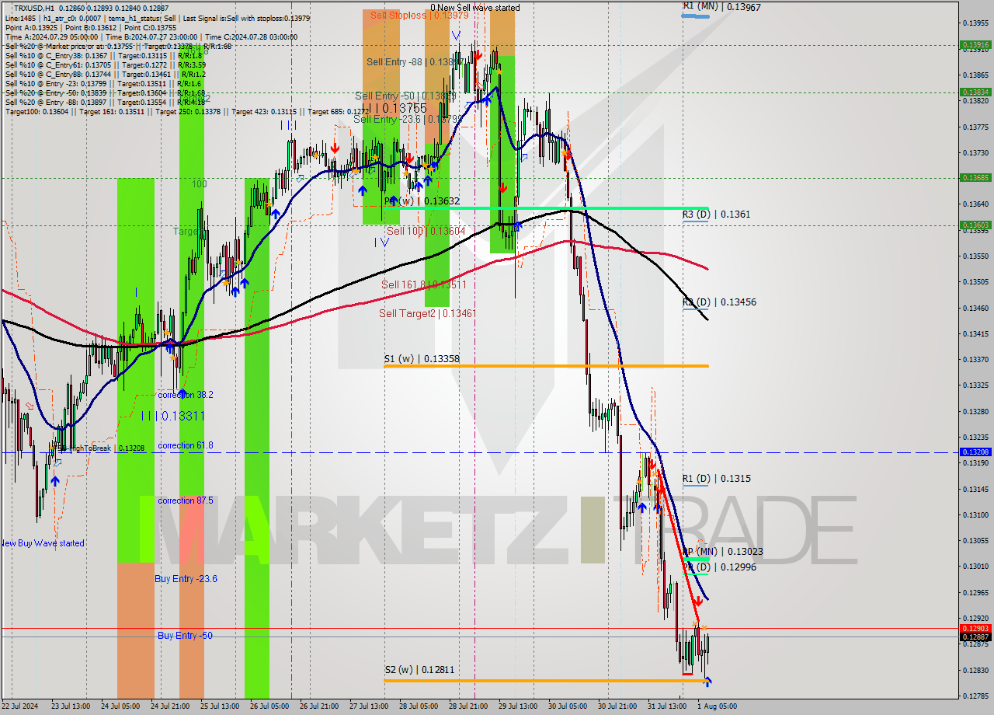994x715 pixels.
Task: Select the 'PP (D) | 0.12996' pivot label
Action: tap(719, 567)
